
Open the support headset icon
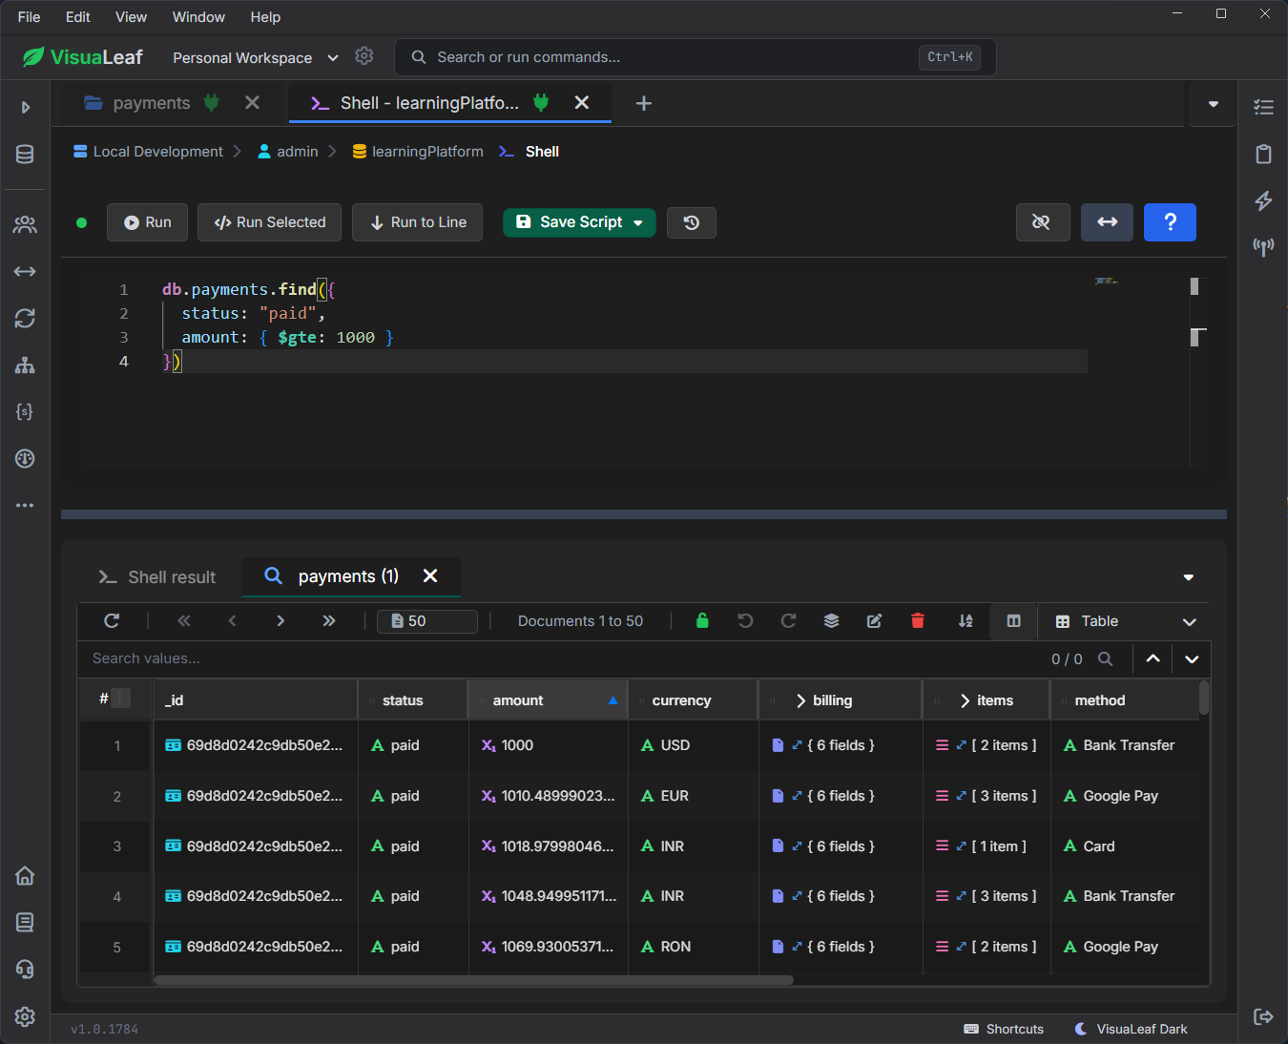pyautogui.click(x=25, y=970)
